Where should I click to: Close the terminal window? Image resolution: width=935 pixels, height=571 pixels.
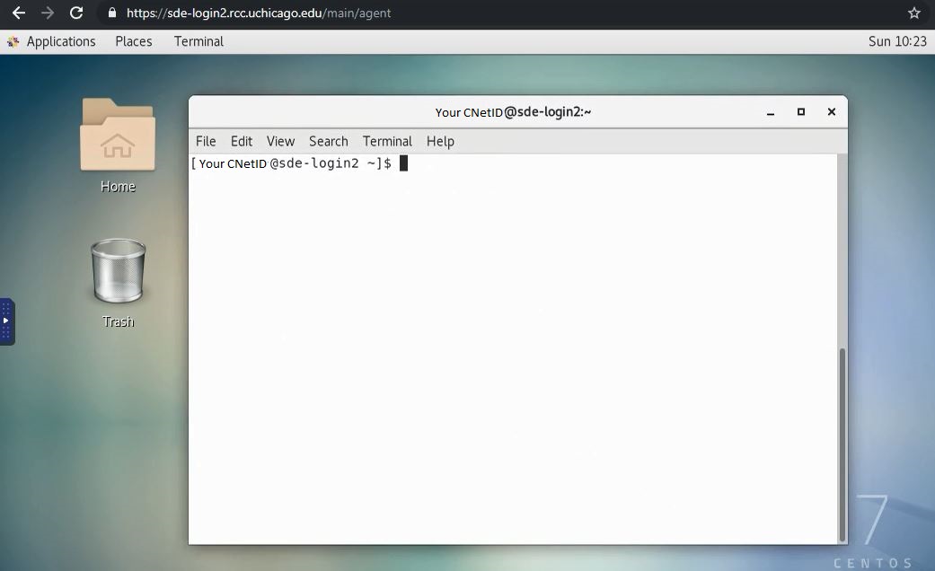click(x=831, y=111)
